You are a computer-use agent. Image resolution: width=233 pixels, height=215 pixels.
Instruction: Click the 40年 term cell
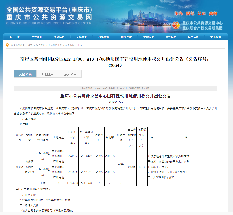(x=121, y=164)
